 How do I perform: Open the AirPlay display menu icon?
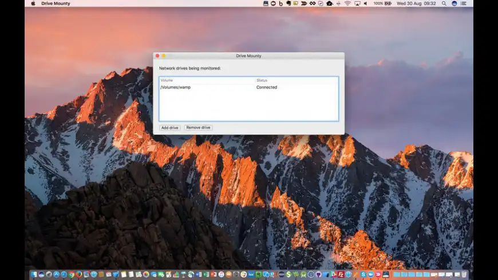357,3
